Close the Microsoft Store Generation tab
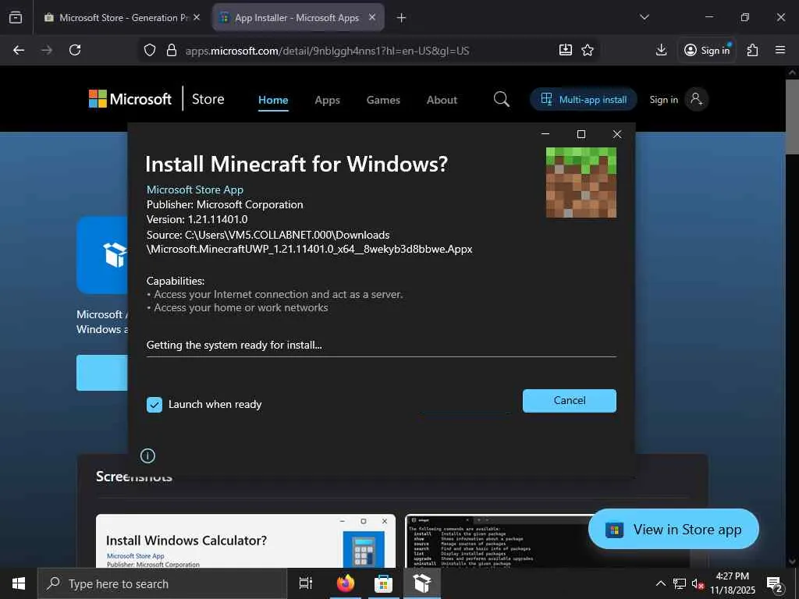 [x=197, y=17]
